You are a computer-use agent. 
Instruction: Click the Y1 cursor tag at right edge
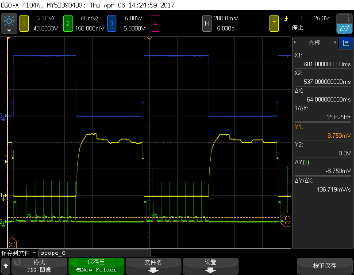[x=286, y=218]
